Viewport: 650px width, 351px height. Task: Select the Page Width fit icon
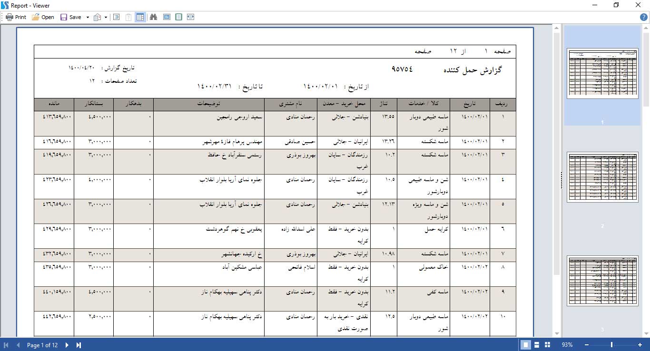point(191,17)
